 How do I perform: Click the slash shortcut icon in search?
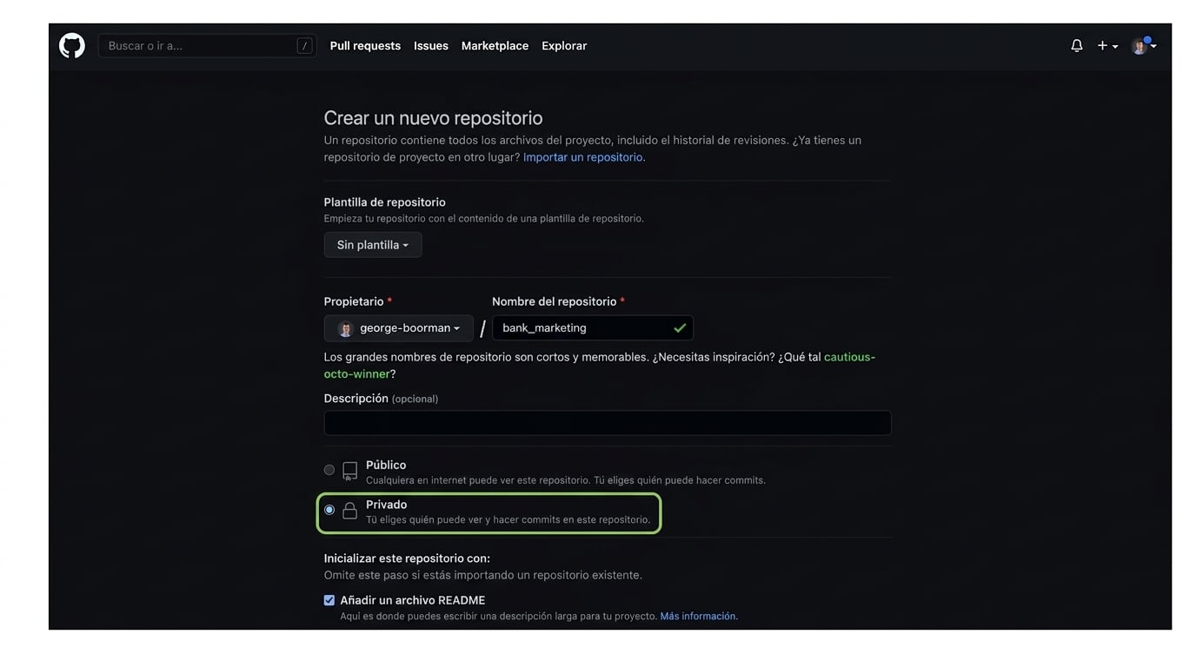tap(304, 46)
